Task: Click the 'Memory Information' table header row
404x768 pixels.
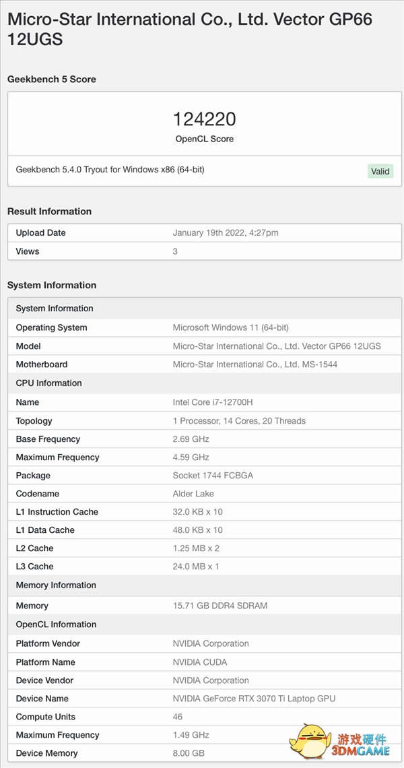Action: pos(205,585)
